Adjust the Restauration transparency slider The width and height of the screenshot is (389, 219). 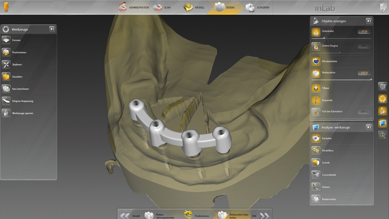(x=371, y=79)
